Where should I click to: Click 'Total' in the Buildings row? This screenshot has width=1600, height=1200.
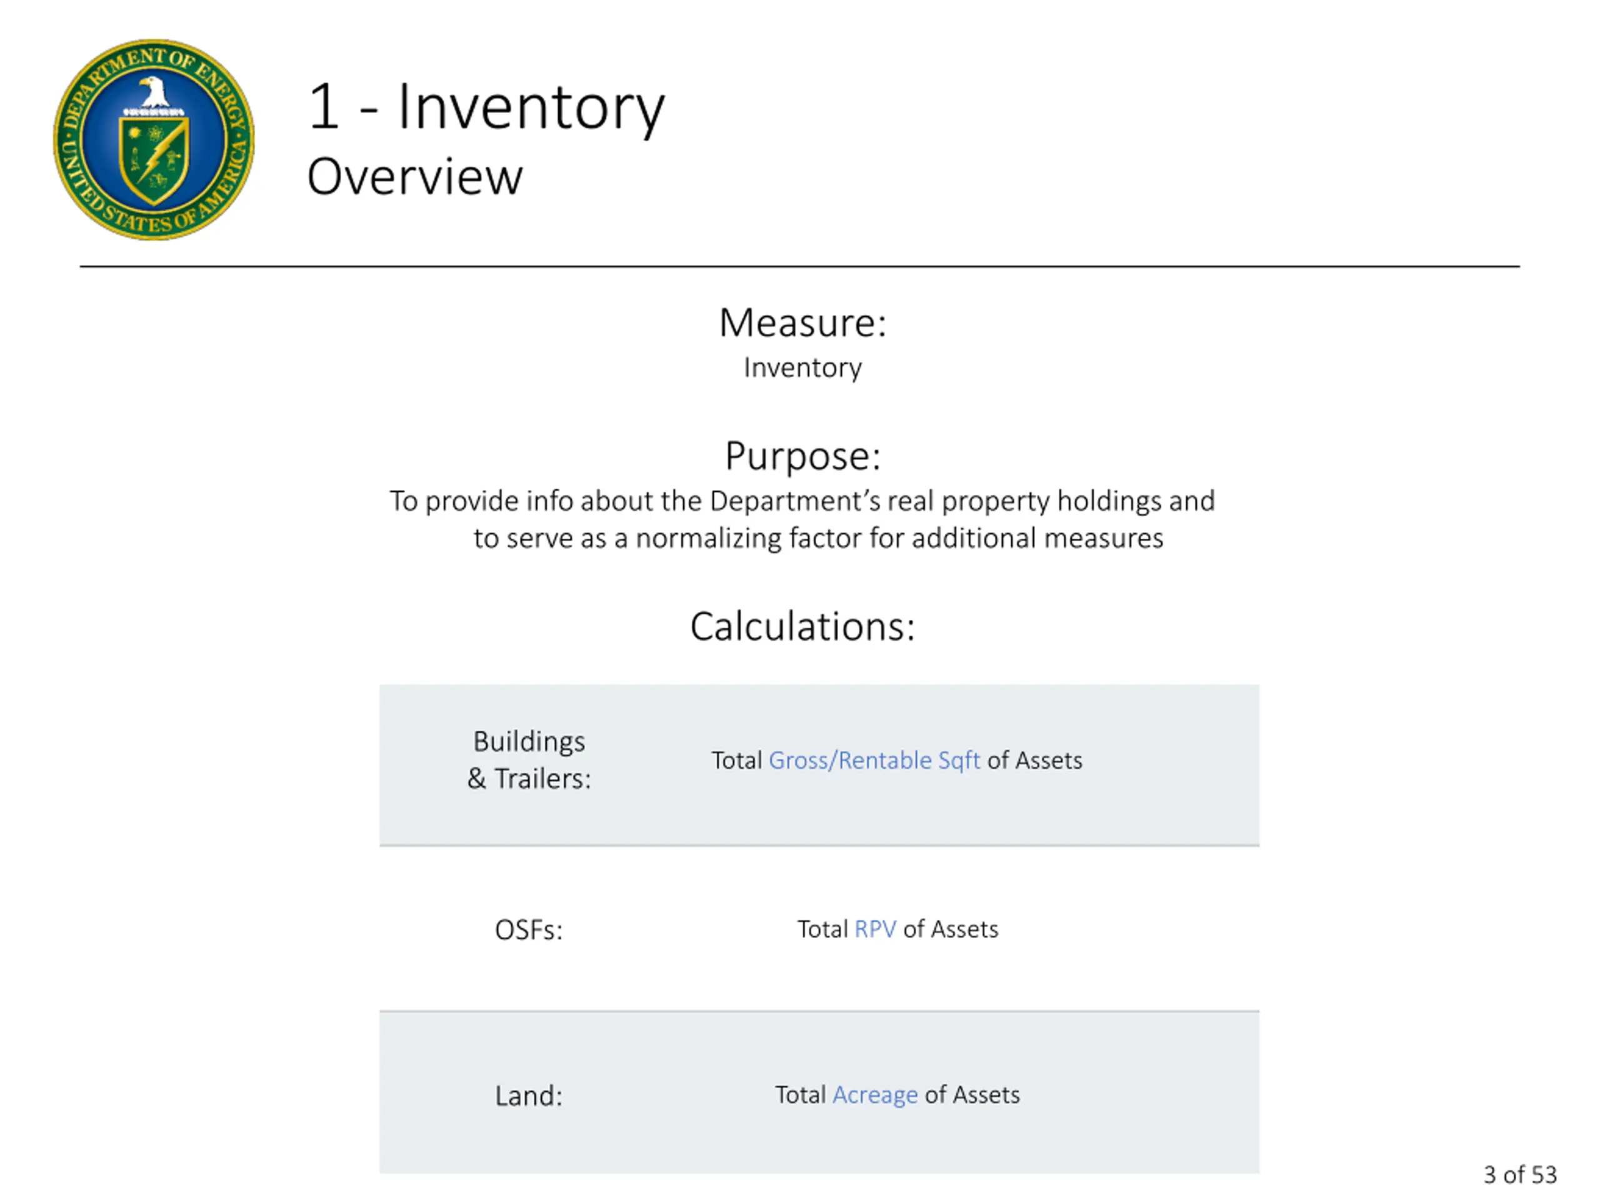click(736, 760)
